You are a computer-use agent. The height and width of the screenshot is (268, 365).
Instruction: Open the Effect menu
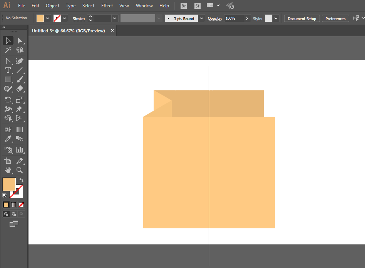(107, 6)
